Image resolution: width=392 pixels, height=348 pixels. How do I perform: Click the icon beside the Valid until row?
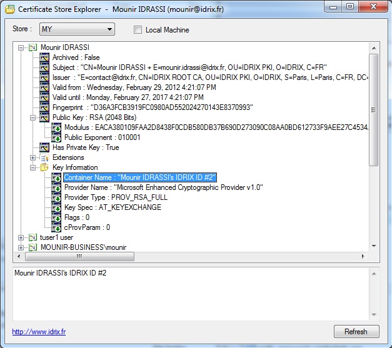click(x=44, y=97)
